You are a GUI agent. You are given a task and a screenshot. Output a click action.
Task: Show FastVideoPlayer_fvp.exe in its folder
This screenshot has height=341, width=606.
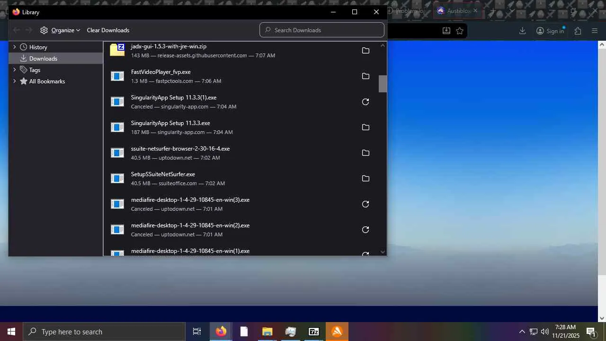point(365,76)
